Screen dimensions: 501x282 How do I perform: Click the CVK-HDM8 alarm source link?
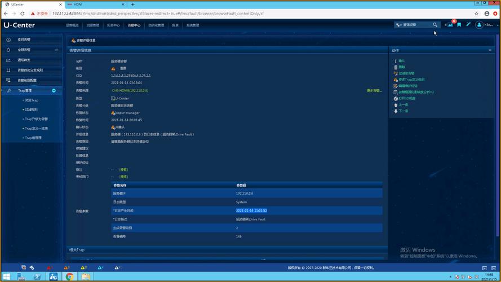pos(130,90)
